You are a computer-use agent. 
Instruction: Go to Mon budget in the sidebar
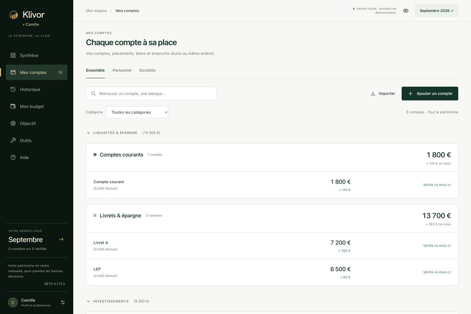37,106
